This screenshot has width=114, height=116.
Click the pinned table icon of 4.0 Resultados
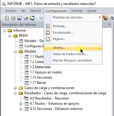click(26, 98)
